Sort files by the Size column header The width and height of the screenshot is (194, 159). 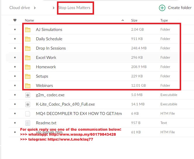[x=134, y=20]
